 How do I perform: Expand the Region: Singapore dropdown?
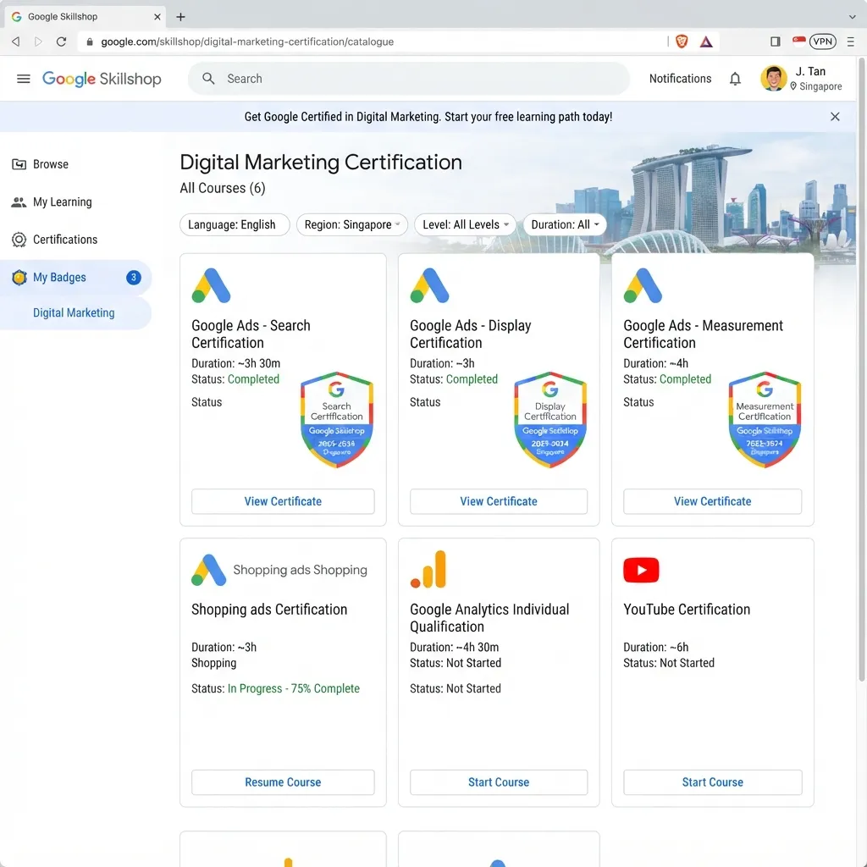(x=351, y=224)
